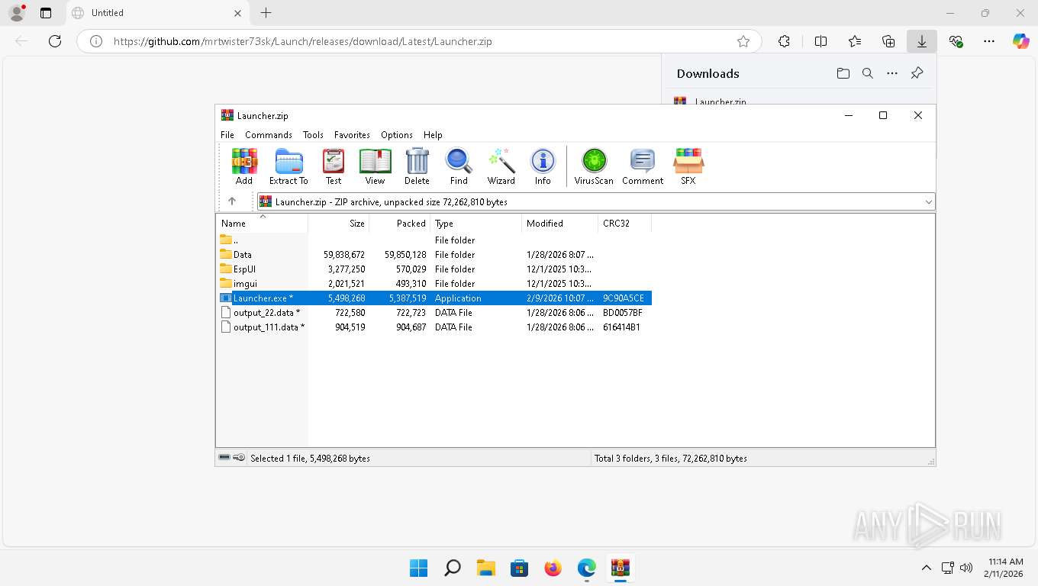Screen dimensions: 1038x586
Task: Sort file list by Modified column
Action: [560, 224]
